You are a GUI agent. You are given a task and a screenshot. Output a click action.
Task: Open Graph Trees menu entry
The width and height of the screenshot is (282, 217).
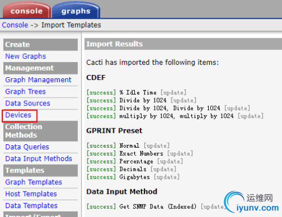(x=25, y=91)
